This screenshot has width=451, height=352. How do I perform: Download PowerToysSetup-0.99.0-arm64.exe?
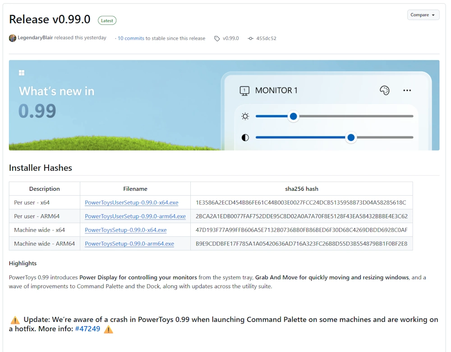click(x=129, y=244)
